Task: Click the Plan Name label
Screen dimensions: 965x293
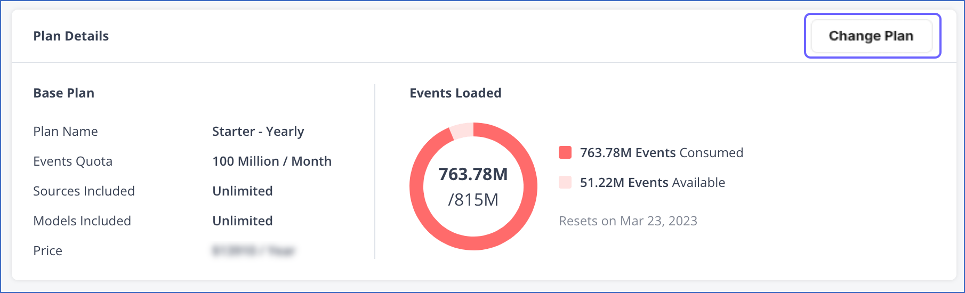Action: tap(66, 131)
